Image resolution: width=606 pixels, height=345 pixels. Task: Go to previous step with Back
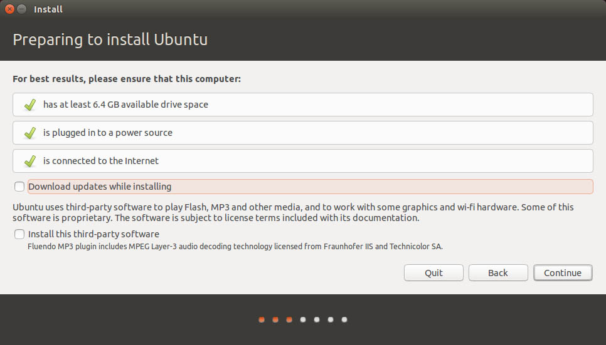click(498, 273)
